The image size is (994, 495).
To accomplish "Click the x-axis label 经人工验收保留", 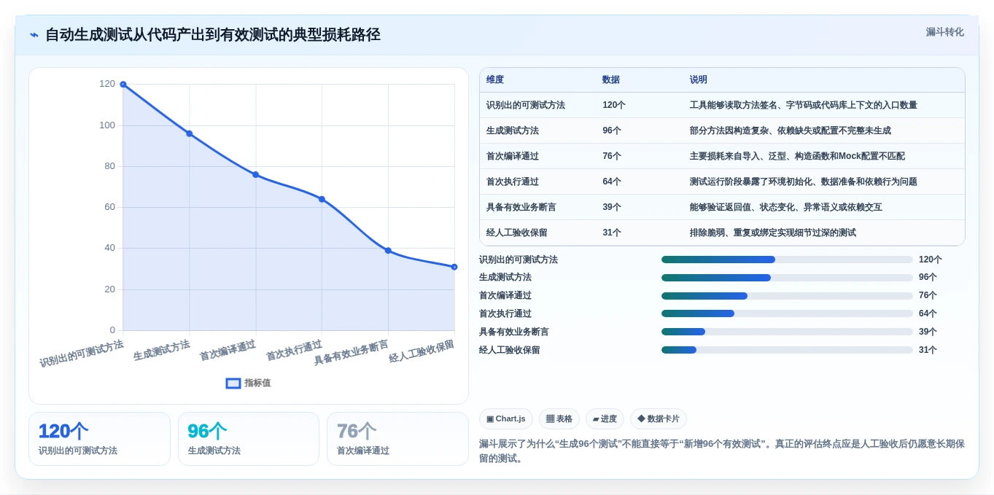I will click(422, 351).
